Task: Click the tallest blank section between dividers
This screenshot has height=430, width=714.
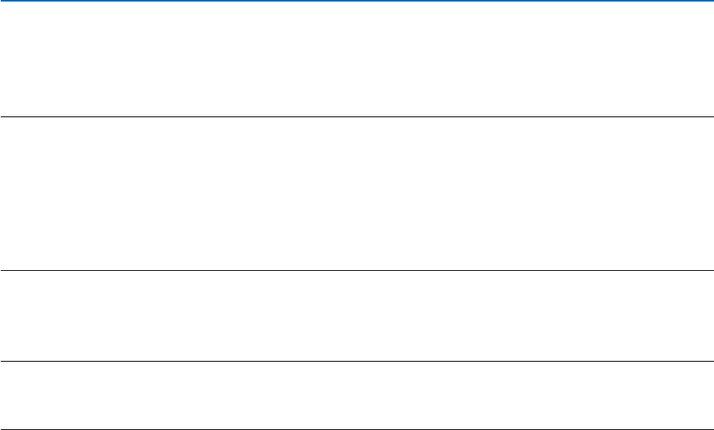Action: tap(357, 194)
